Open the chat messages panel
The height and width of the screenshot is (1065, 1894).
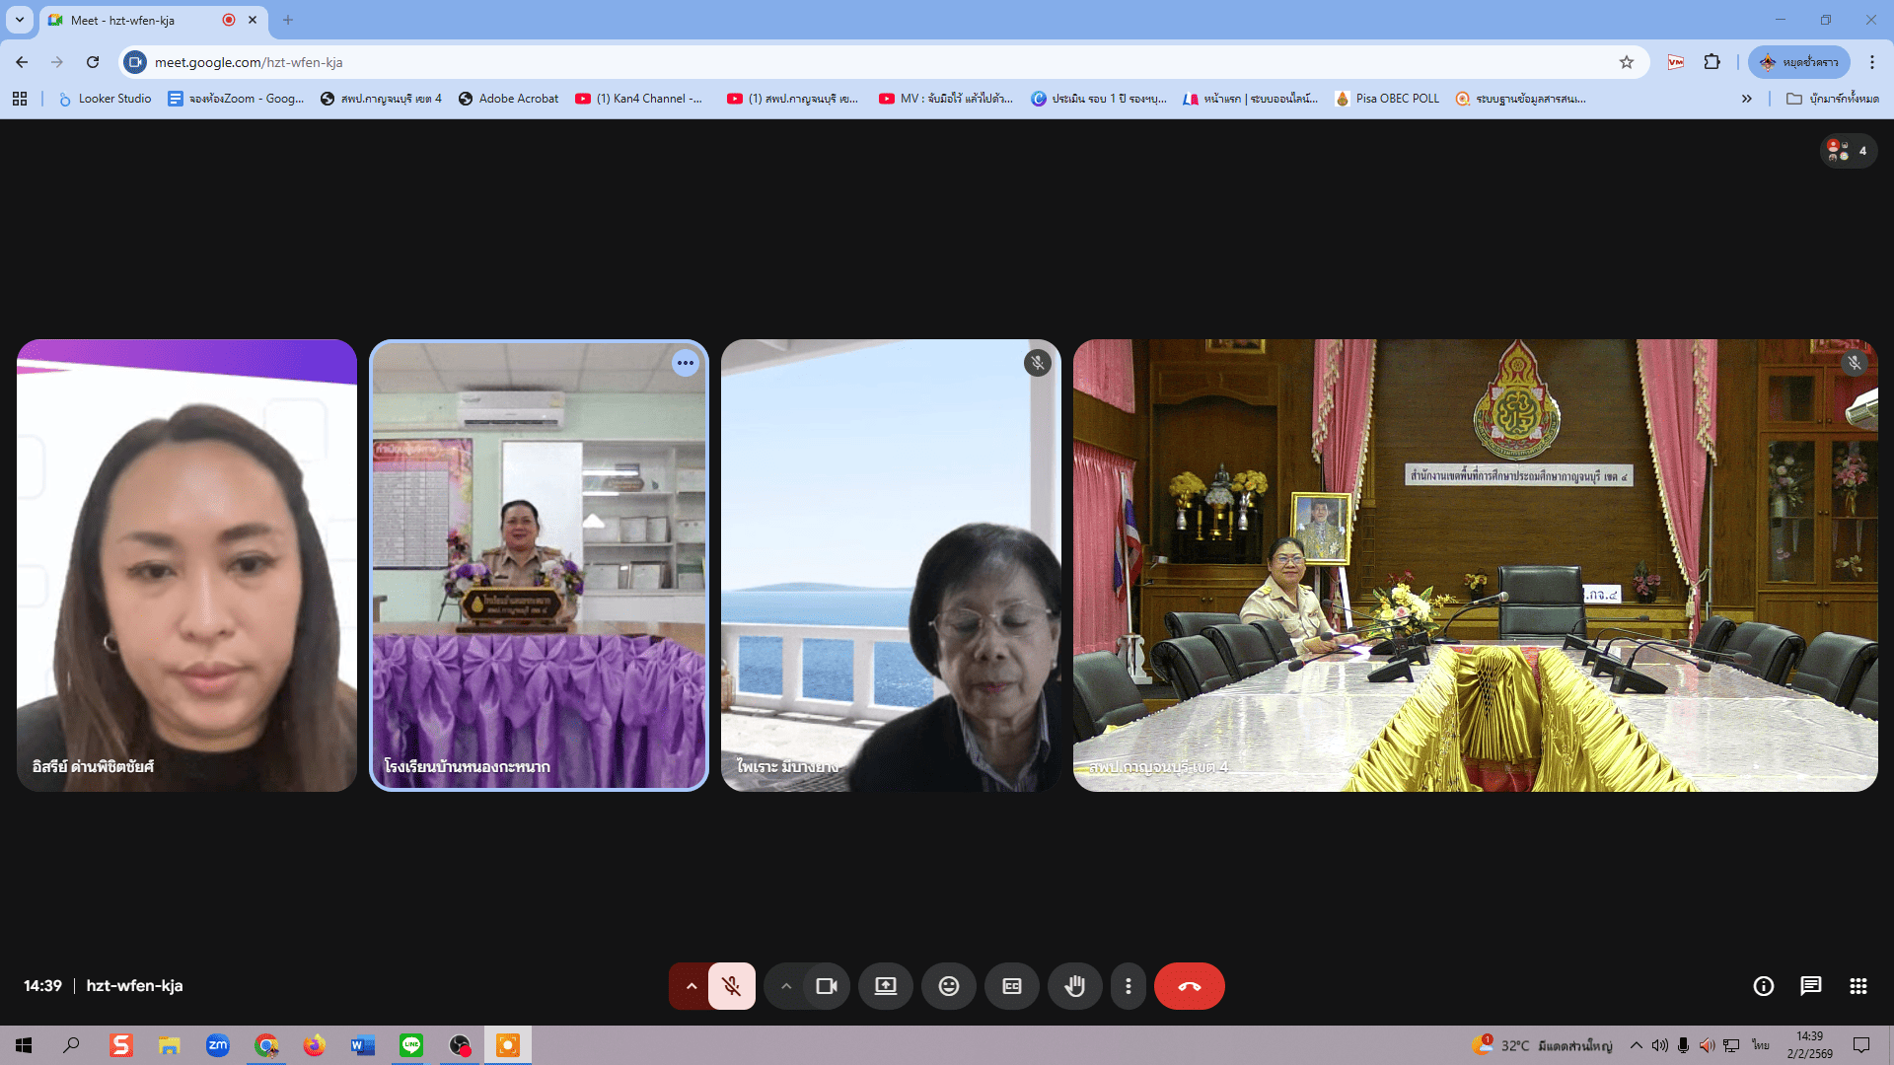click(1810, 986)
